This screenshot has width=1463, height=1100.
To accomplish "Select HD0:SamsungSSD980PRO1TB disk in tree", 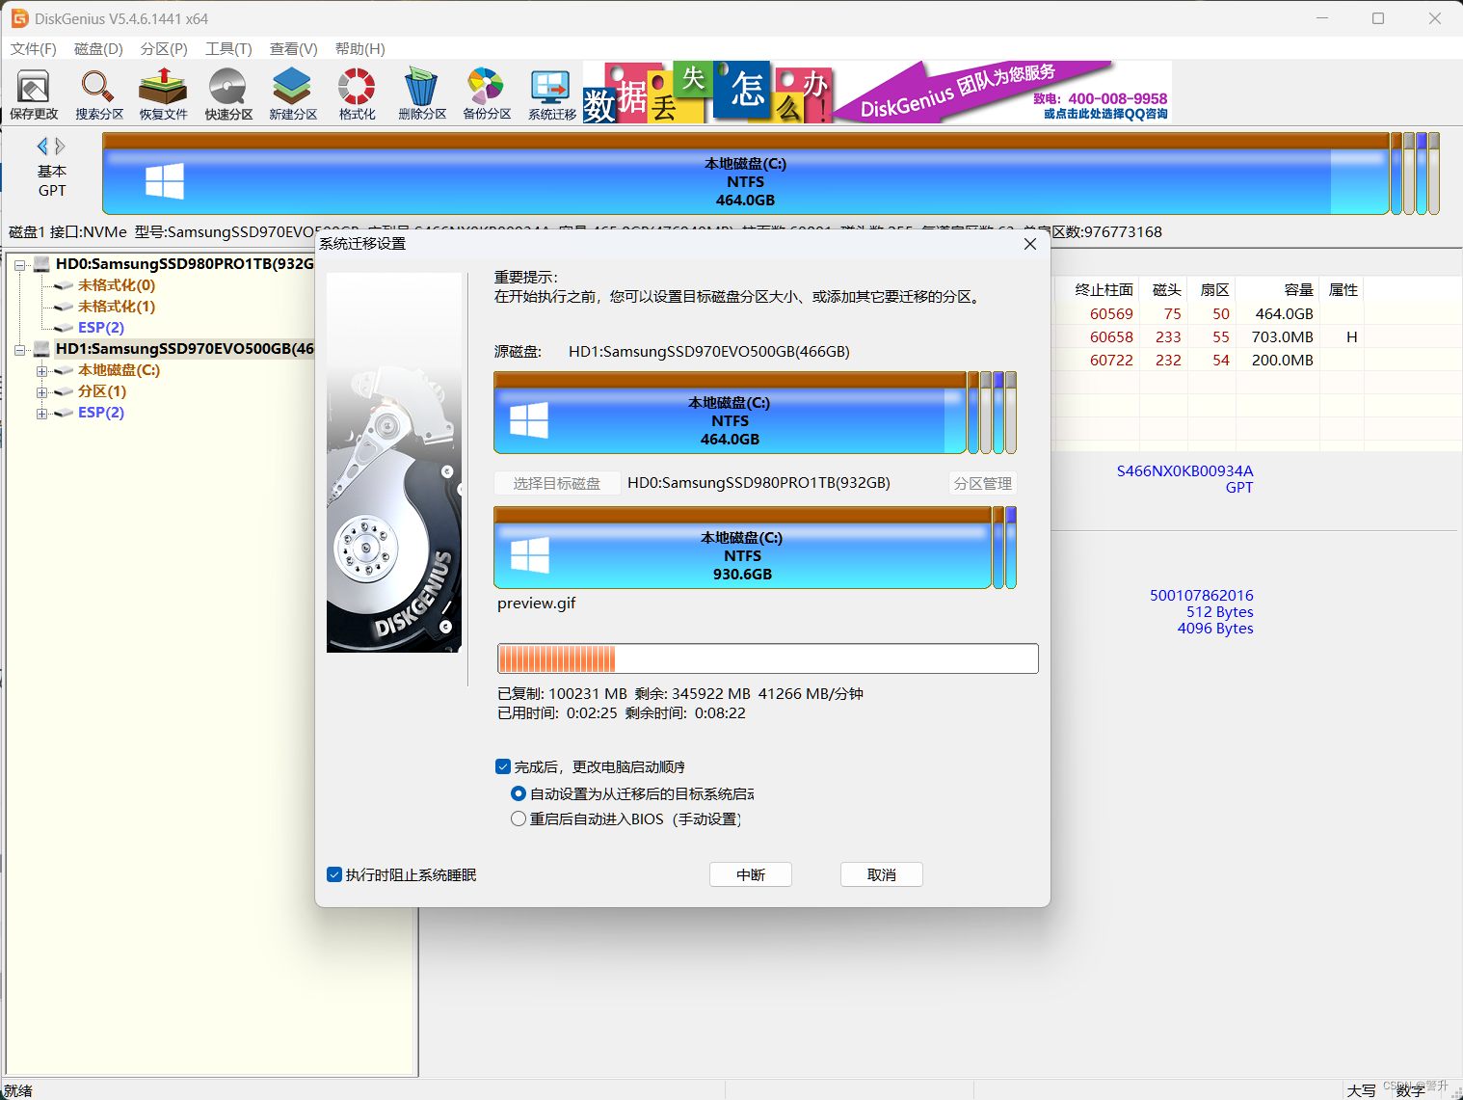I will click(185, 264).
